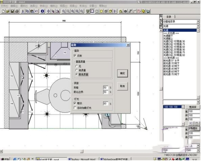Select the four-arrow move tool icon
Screen dimensions: 201x161
pyautogui.click(x=48, y=11)
